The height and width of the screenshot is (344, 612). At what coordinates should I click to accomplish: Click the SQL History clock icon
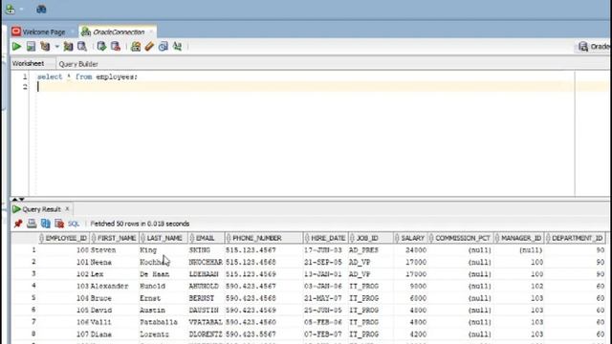[164, 47]
